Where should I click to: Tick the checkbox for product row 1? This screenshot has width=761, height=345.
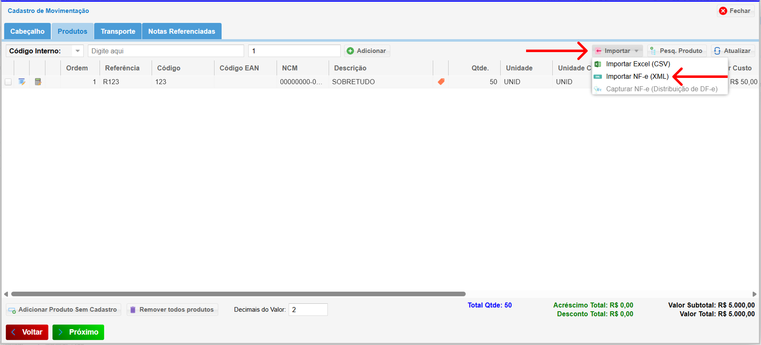8,82
